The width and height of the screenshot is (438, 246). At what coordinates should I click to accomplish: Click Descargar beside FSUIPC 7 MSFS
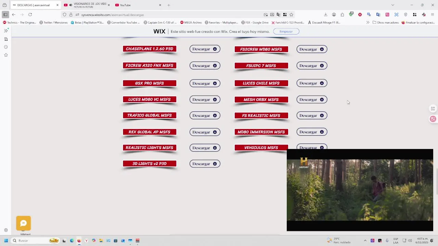coord(312,66)
